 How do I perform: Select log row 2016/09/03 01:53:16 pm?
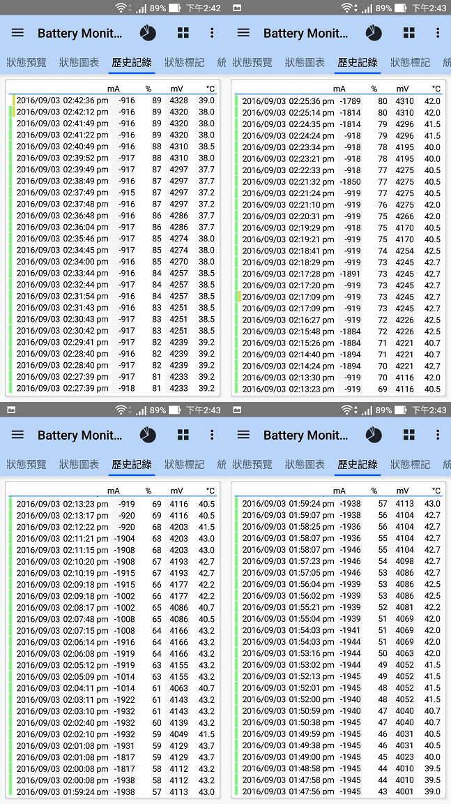(x=339, y=653)
